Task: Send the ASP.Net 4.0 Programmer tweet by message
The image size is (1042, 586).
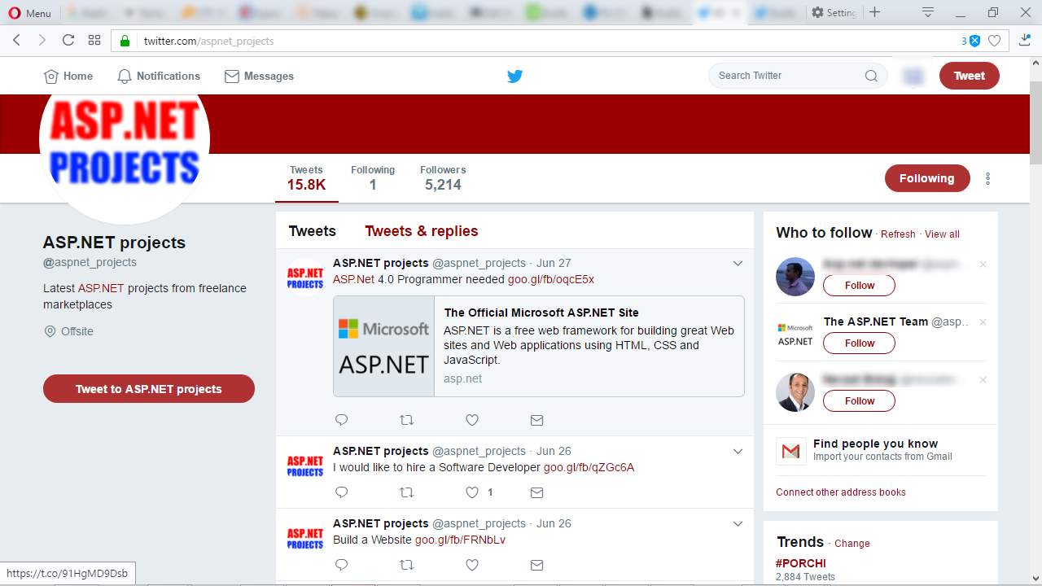Action: click(x=536, y=420)
